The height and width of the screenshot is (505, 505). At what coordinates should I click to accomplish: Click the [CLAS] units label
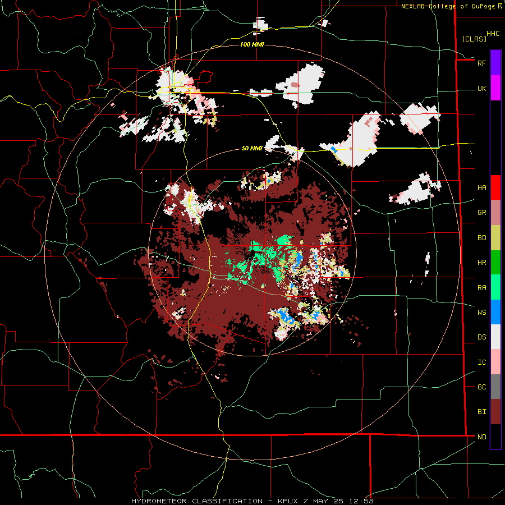pos(474,39)
